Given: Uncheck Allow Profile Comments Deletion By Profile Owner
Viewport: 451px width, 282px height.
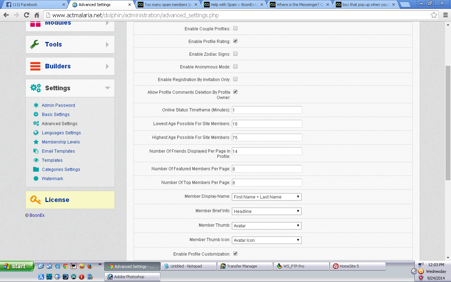Looking at the screenshot, I should (x=235, y=92).
